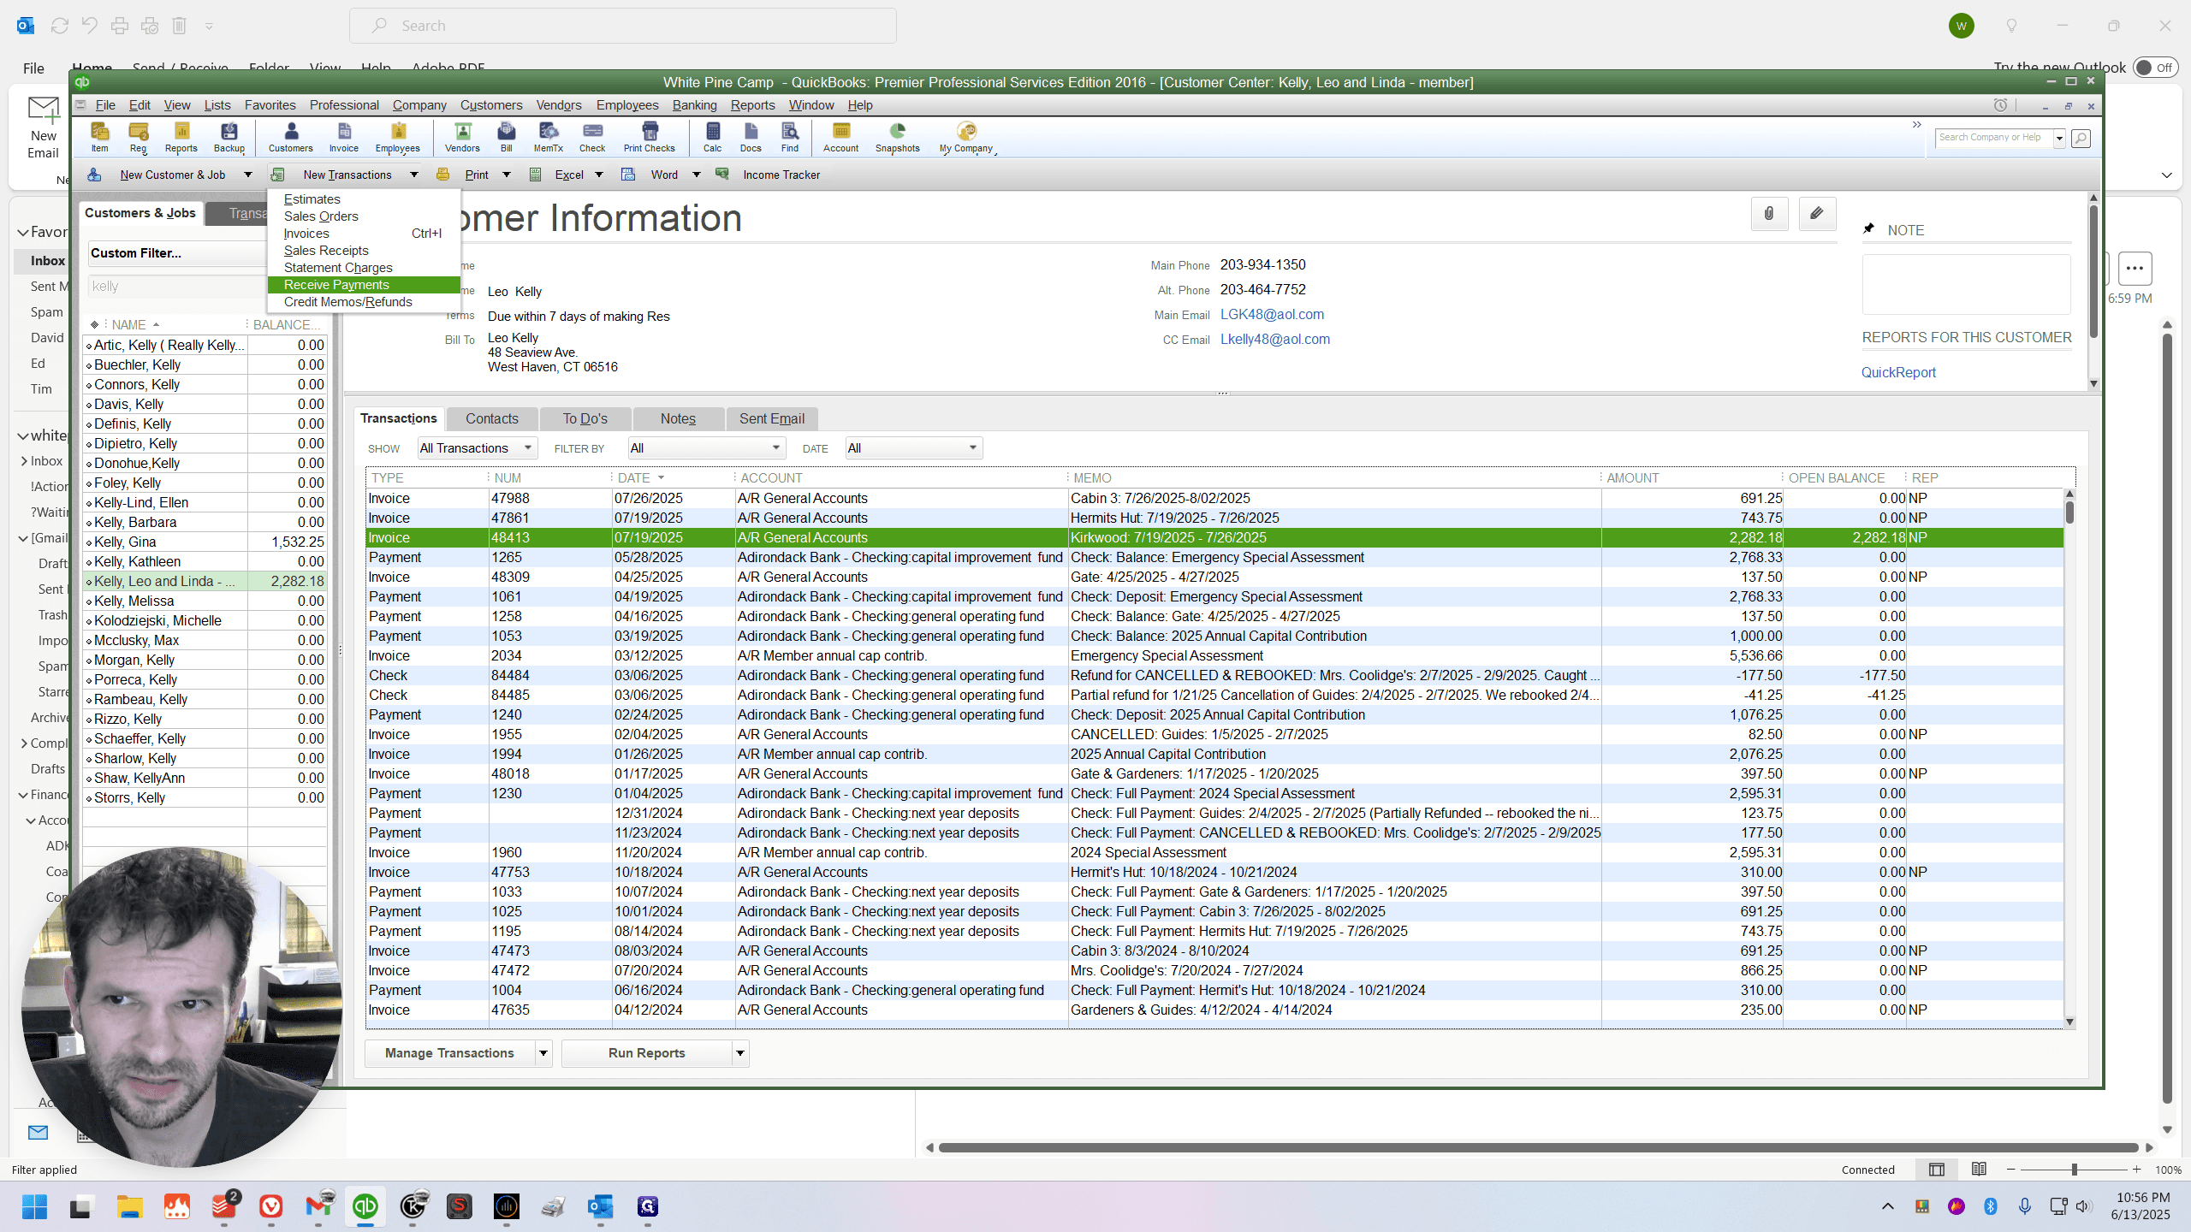Open File Explorer from the taskbar

[x=130, y=1206]
